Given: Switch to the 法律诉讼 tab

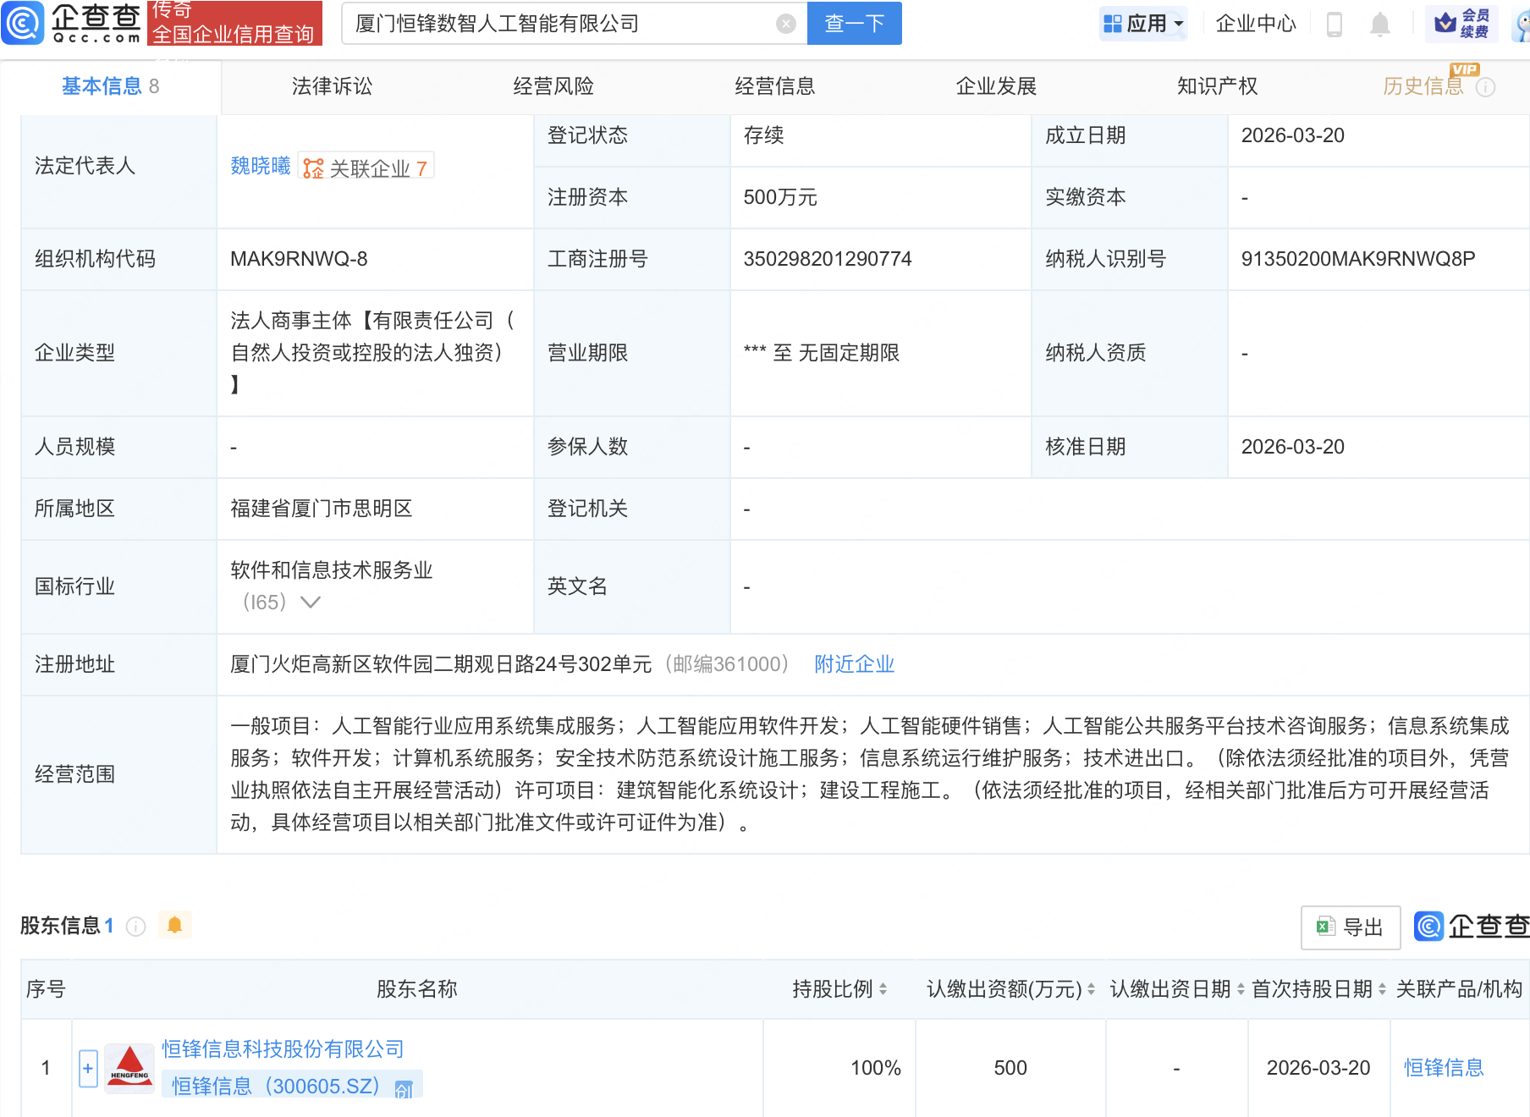Looking at the screenshot, I should tap(332, 86).
